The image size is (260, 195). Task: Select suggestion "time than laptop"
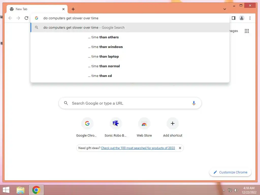[130, 56]
